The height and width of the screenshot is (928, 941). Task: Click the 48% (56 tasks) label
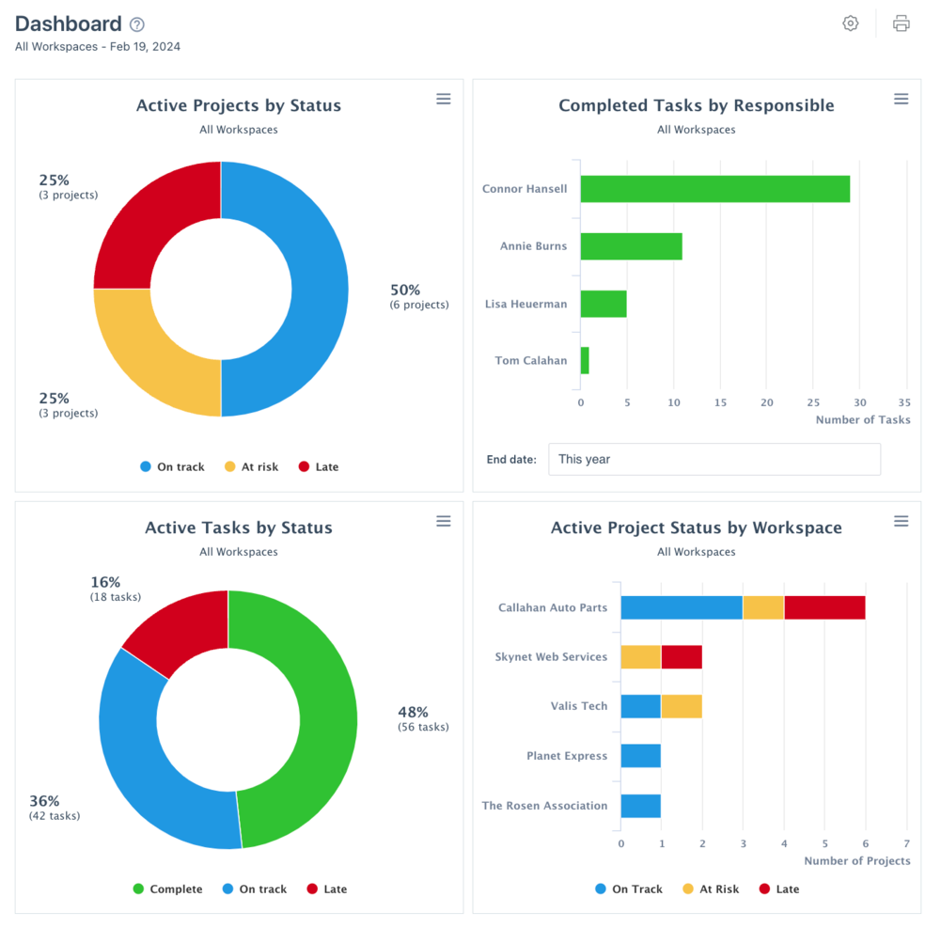(x=423, y=718)
